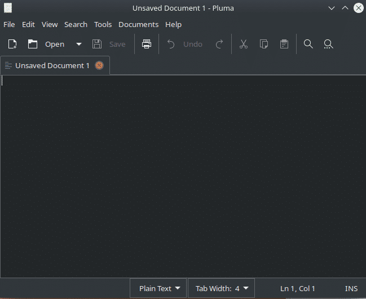Open Find with magnifier icon

coord(308,44)
